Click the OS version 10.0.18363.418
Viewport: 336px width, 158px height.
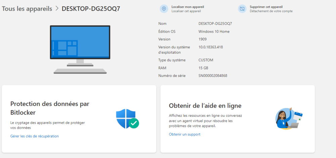point(211,47)
